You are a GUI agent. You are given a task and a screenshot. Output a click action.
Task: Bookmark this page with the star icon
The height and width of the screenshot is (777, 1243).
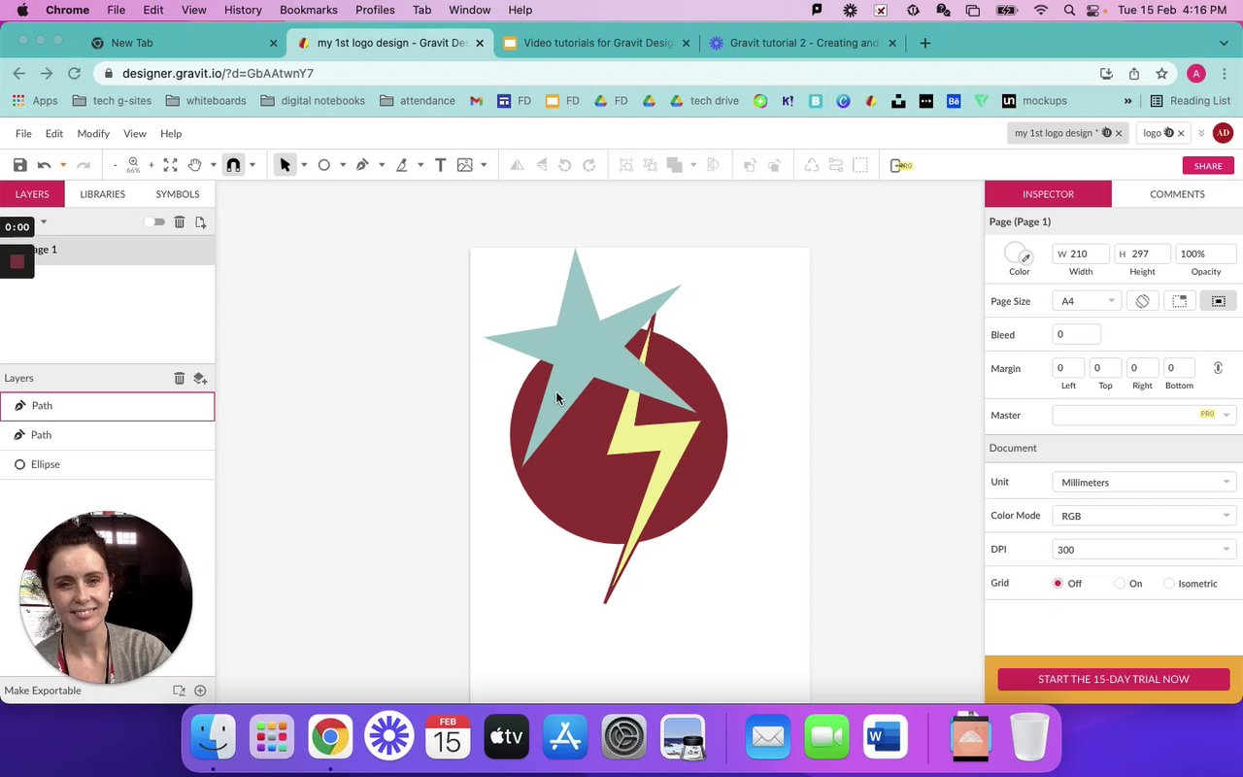tap(1161, 74)
